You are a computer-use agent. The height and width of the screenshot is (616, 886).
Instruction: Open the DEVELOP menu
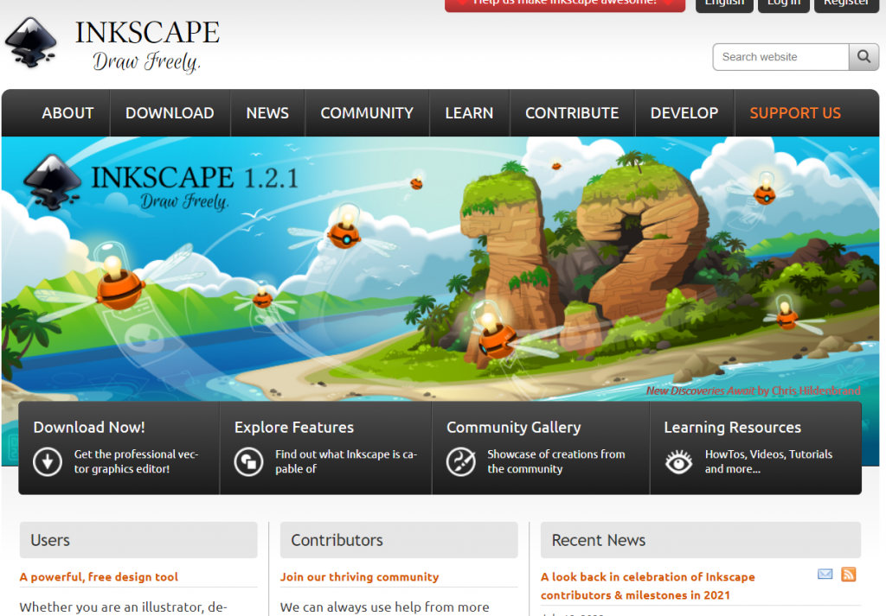pyautogui.click(x=684, y=113)
